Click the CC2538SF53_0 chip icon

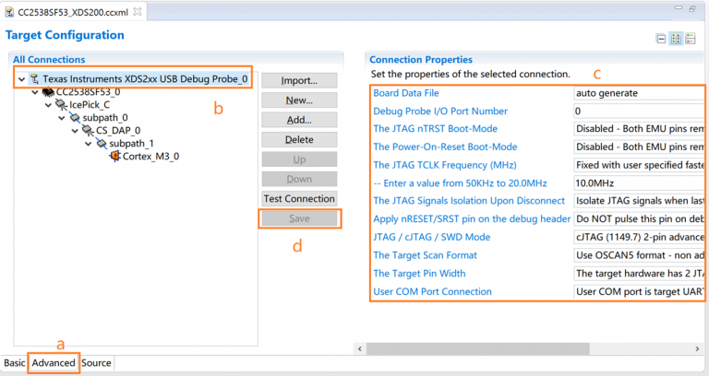coord(45,92)
